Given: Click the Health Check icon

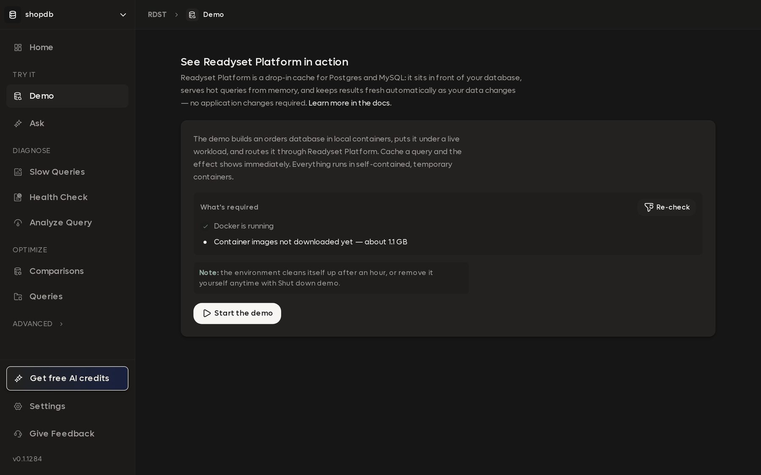Looking at the screenshot, I should tap(18, 198).
